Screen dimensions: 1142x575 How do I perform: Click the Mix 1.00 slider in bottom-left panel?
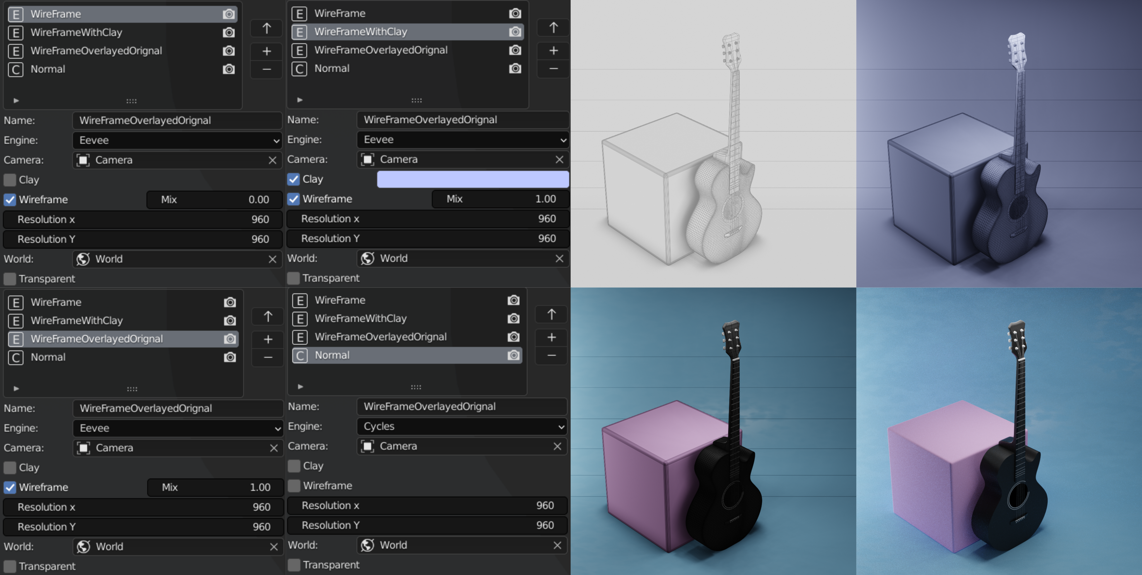click(215, 487)
